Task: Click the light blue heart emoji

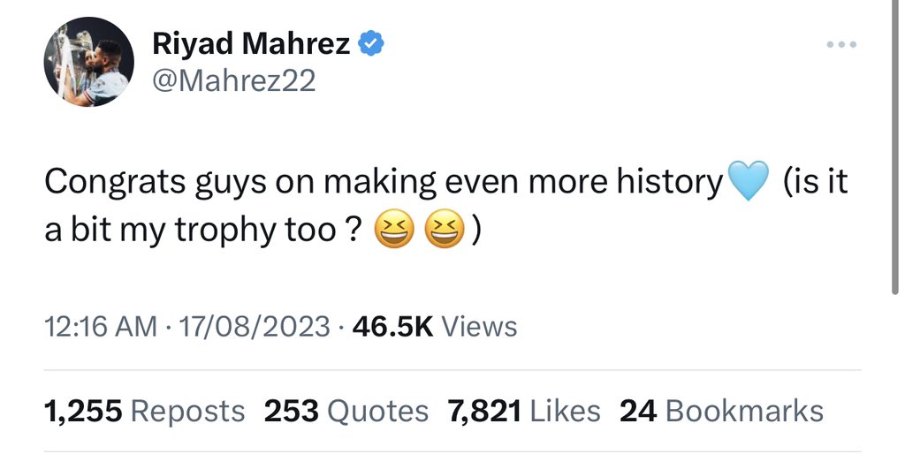Action: pos(747,182)
